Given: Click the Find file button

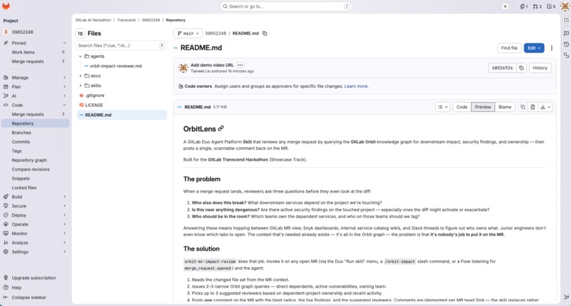Looking at the screenshot, I should pos(509,48).
